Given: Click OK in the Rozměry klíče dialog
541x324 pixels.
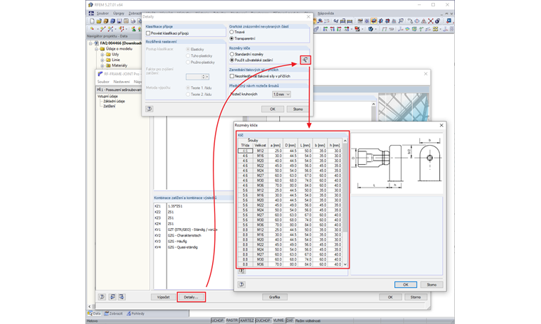Looking at the screenshot, I should pyautogui.click(x=406, y=285).
